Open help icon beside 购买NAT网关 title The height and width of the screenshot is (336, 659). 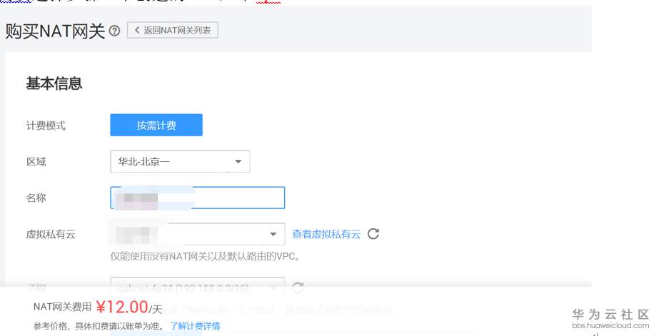pyautogui.click(x=114, y=31)
